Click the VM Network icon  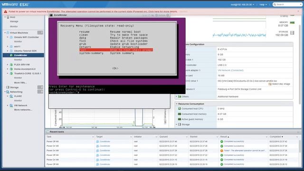click(11, 105)
